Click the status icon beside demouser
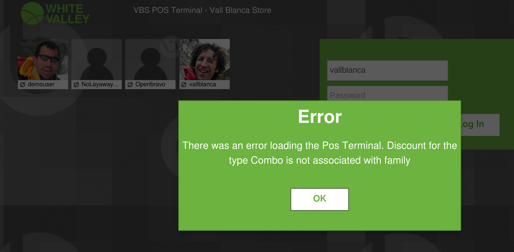 click(23, 85)
